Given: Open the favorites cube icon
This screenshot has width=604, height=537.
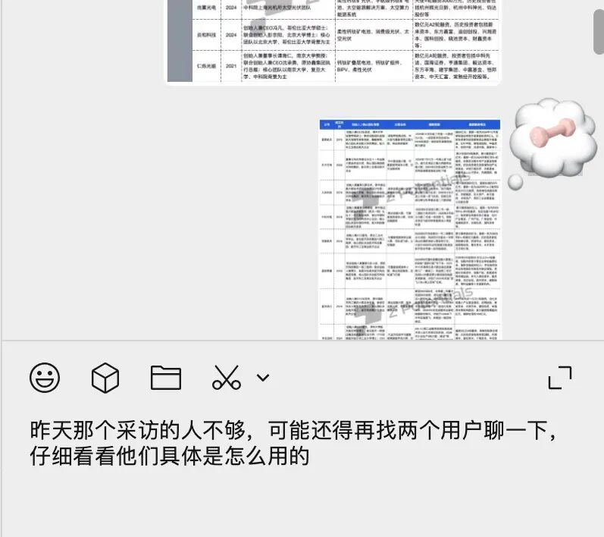Looking at the screenshot, I should [105, 378].
